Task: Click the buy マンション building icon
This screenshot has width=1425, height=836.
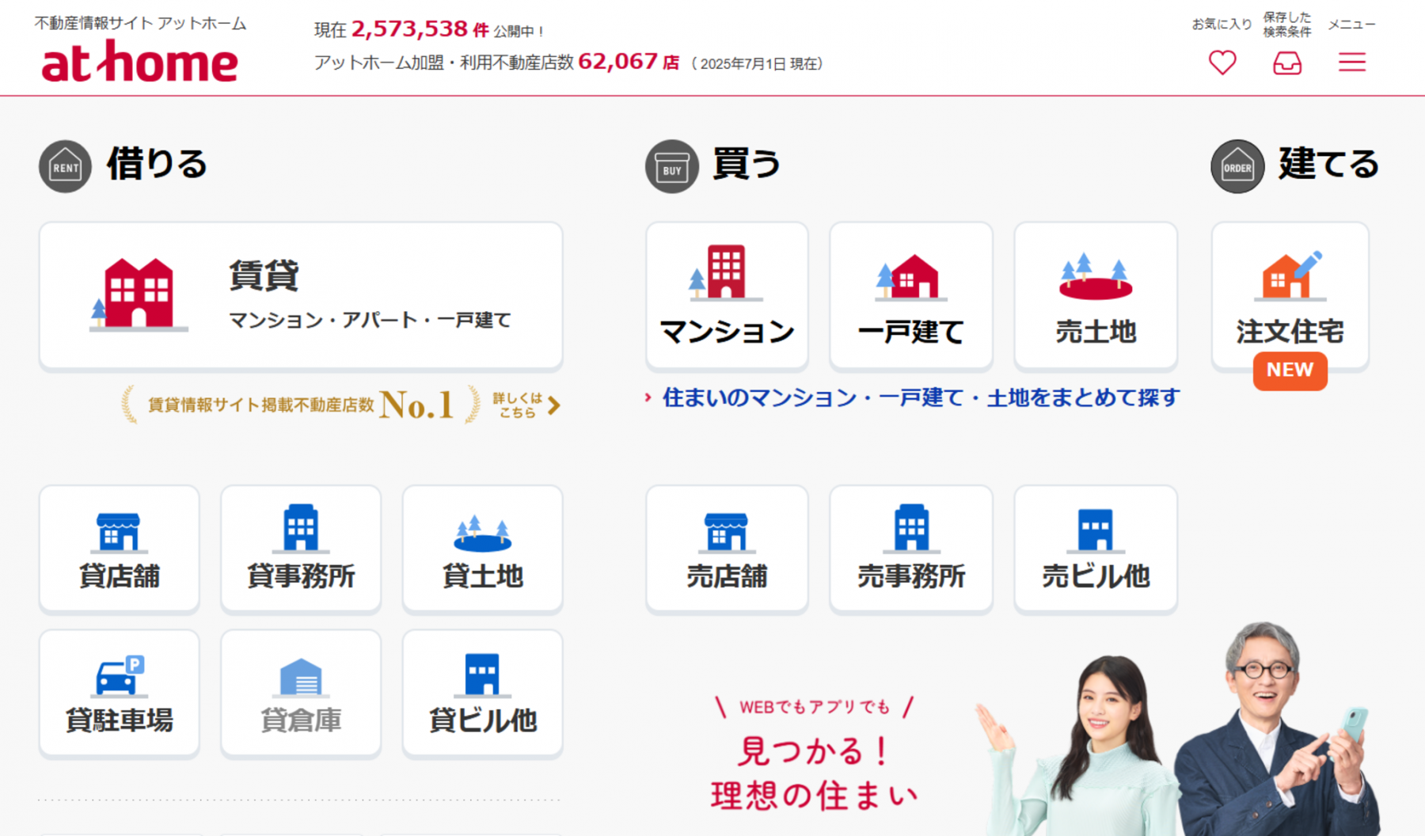Action: click(726, 273)
